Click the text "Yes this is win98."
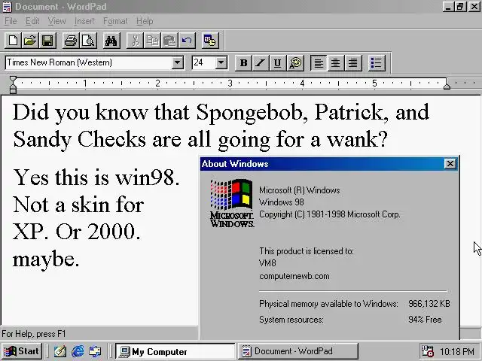The image size is (482, 361). pos(96,177)
